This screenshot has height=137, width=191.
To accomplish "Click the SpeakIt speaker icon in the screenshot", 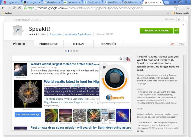I will [x=127, y=59].
